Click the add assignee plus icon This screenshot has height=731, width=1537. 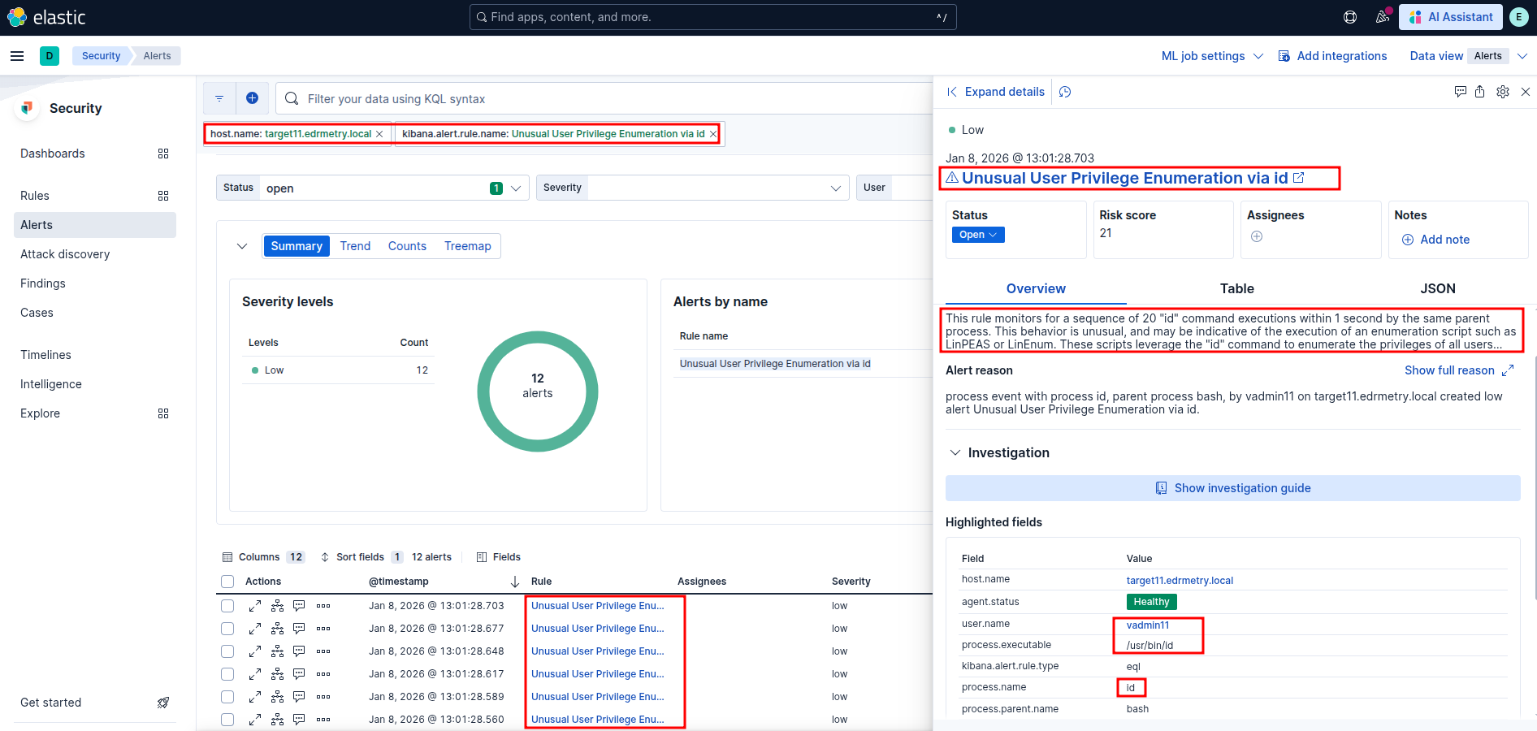[1257, 236]
